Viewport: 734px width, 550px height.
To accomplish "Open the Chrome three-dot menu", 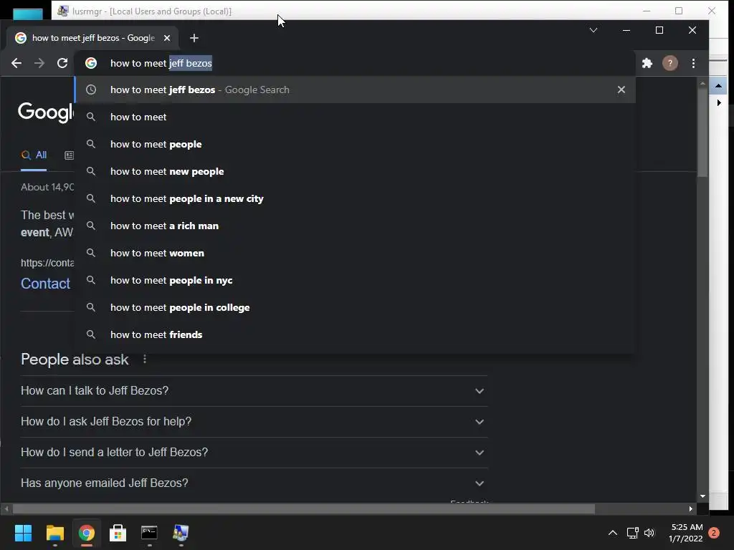I will click(693, 63).
